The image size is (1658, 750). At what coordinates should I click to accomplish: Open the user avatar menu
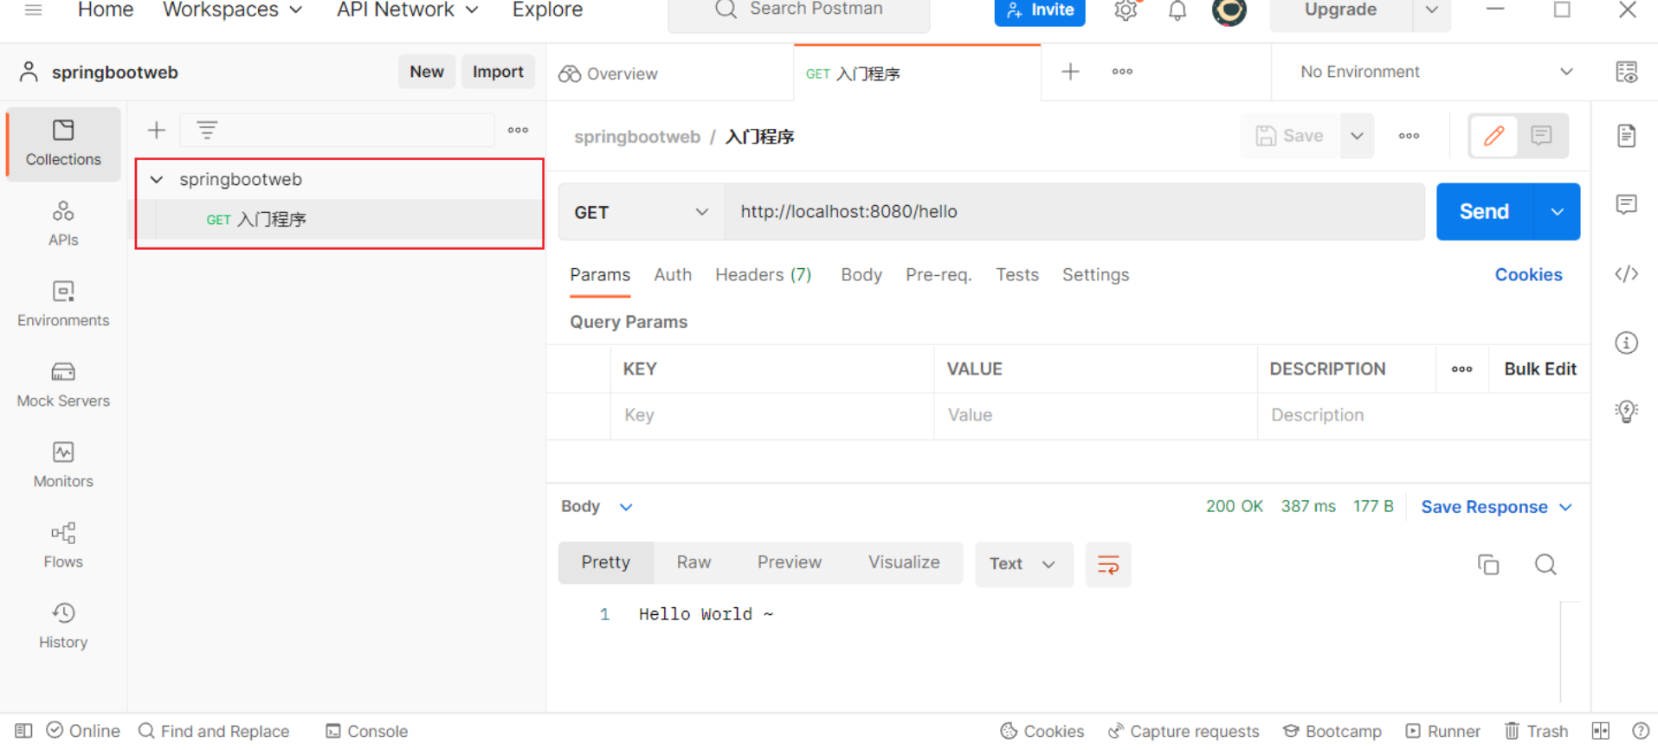tap(1229, 10)
